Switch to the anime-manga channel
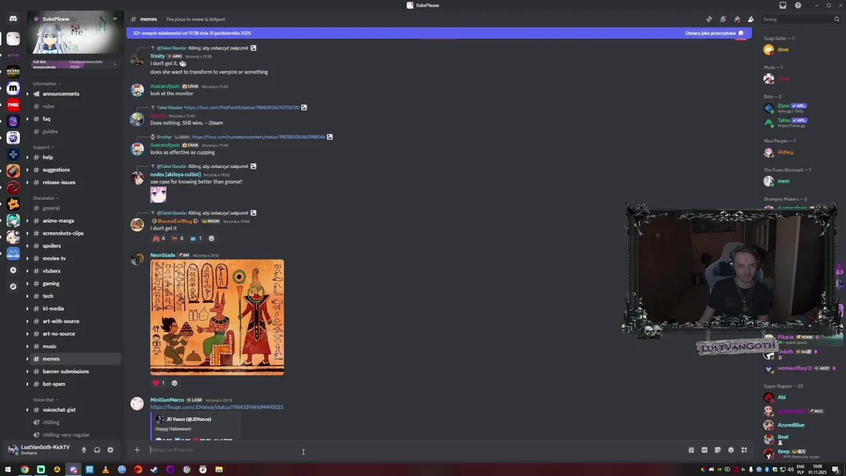This screenshot has height=476, width=846. coord(73,221)
